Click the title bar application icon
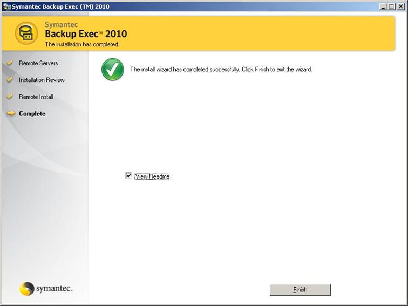This screenshot has width=408, height=306. pos(6,6)
